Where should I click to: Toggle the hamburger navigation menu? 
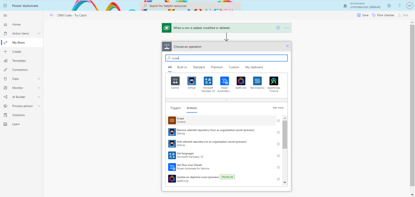(x=5, y=15)
